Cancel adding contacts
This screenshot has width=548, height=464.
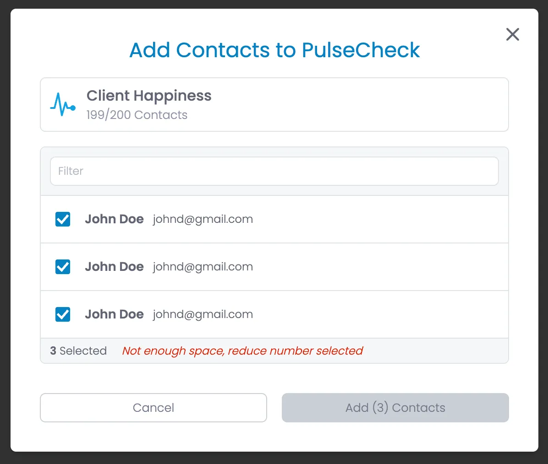153,408
